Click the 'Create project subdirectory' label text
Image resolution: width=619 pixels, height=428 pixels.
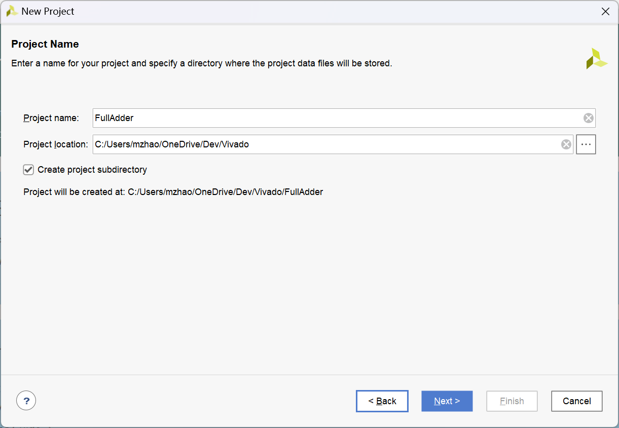92,170
